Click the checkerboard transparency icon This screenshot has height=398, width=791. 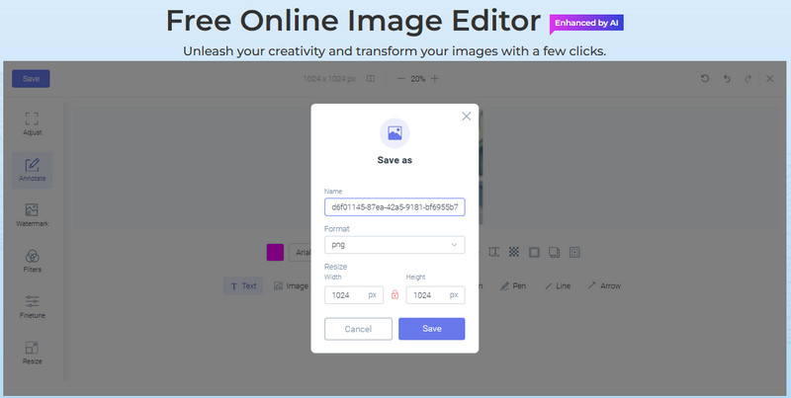pos(513,252)
